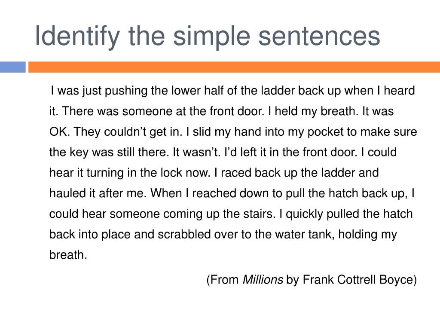Click the opening '(From' of the citation

pos(223,280)
